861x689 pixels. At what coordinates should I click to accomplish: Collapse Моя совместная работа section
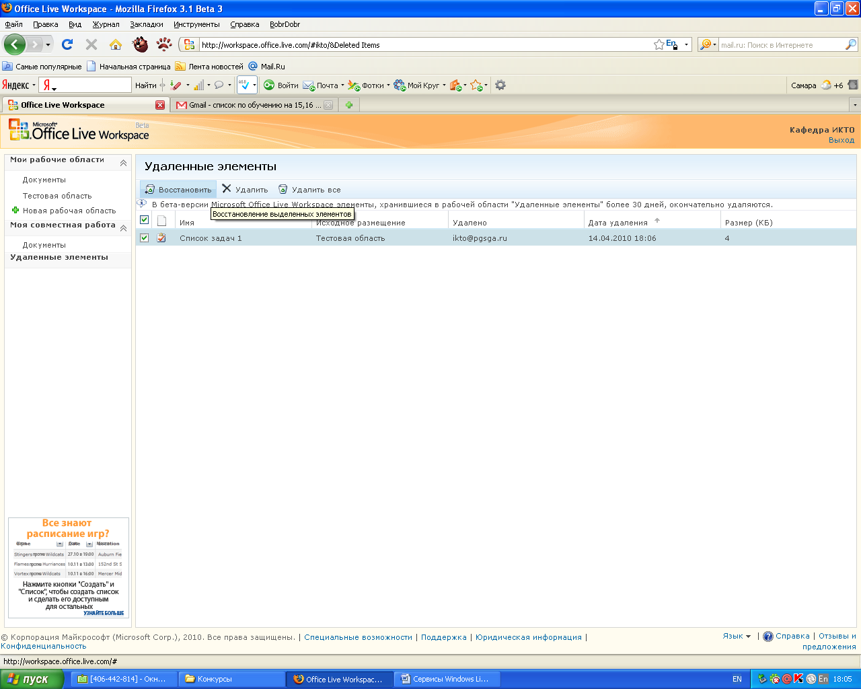pos(123,228)
